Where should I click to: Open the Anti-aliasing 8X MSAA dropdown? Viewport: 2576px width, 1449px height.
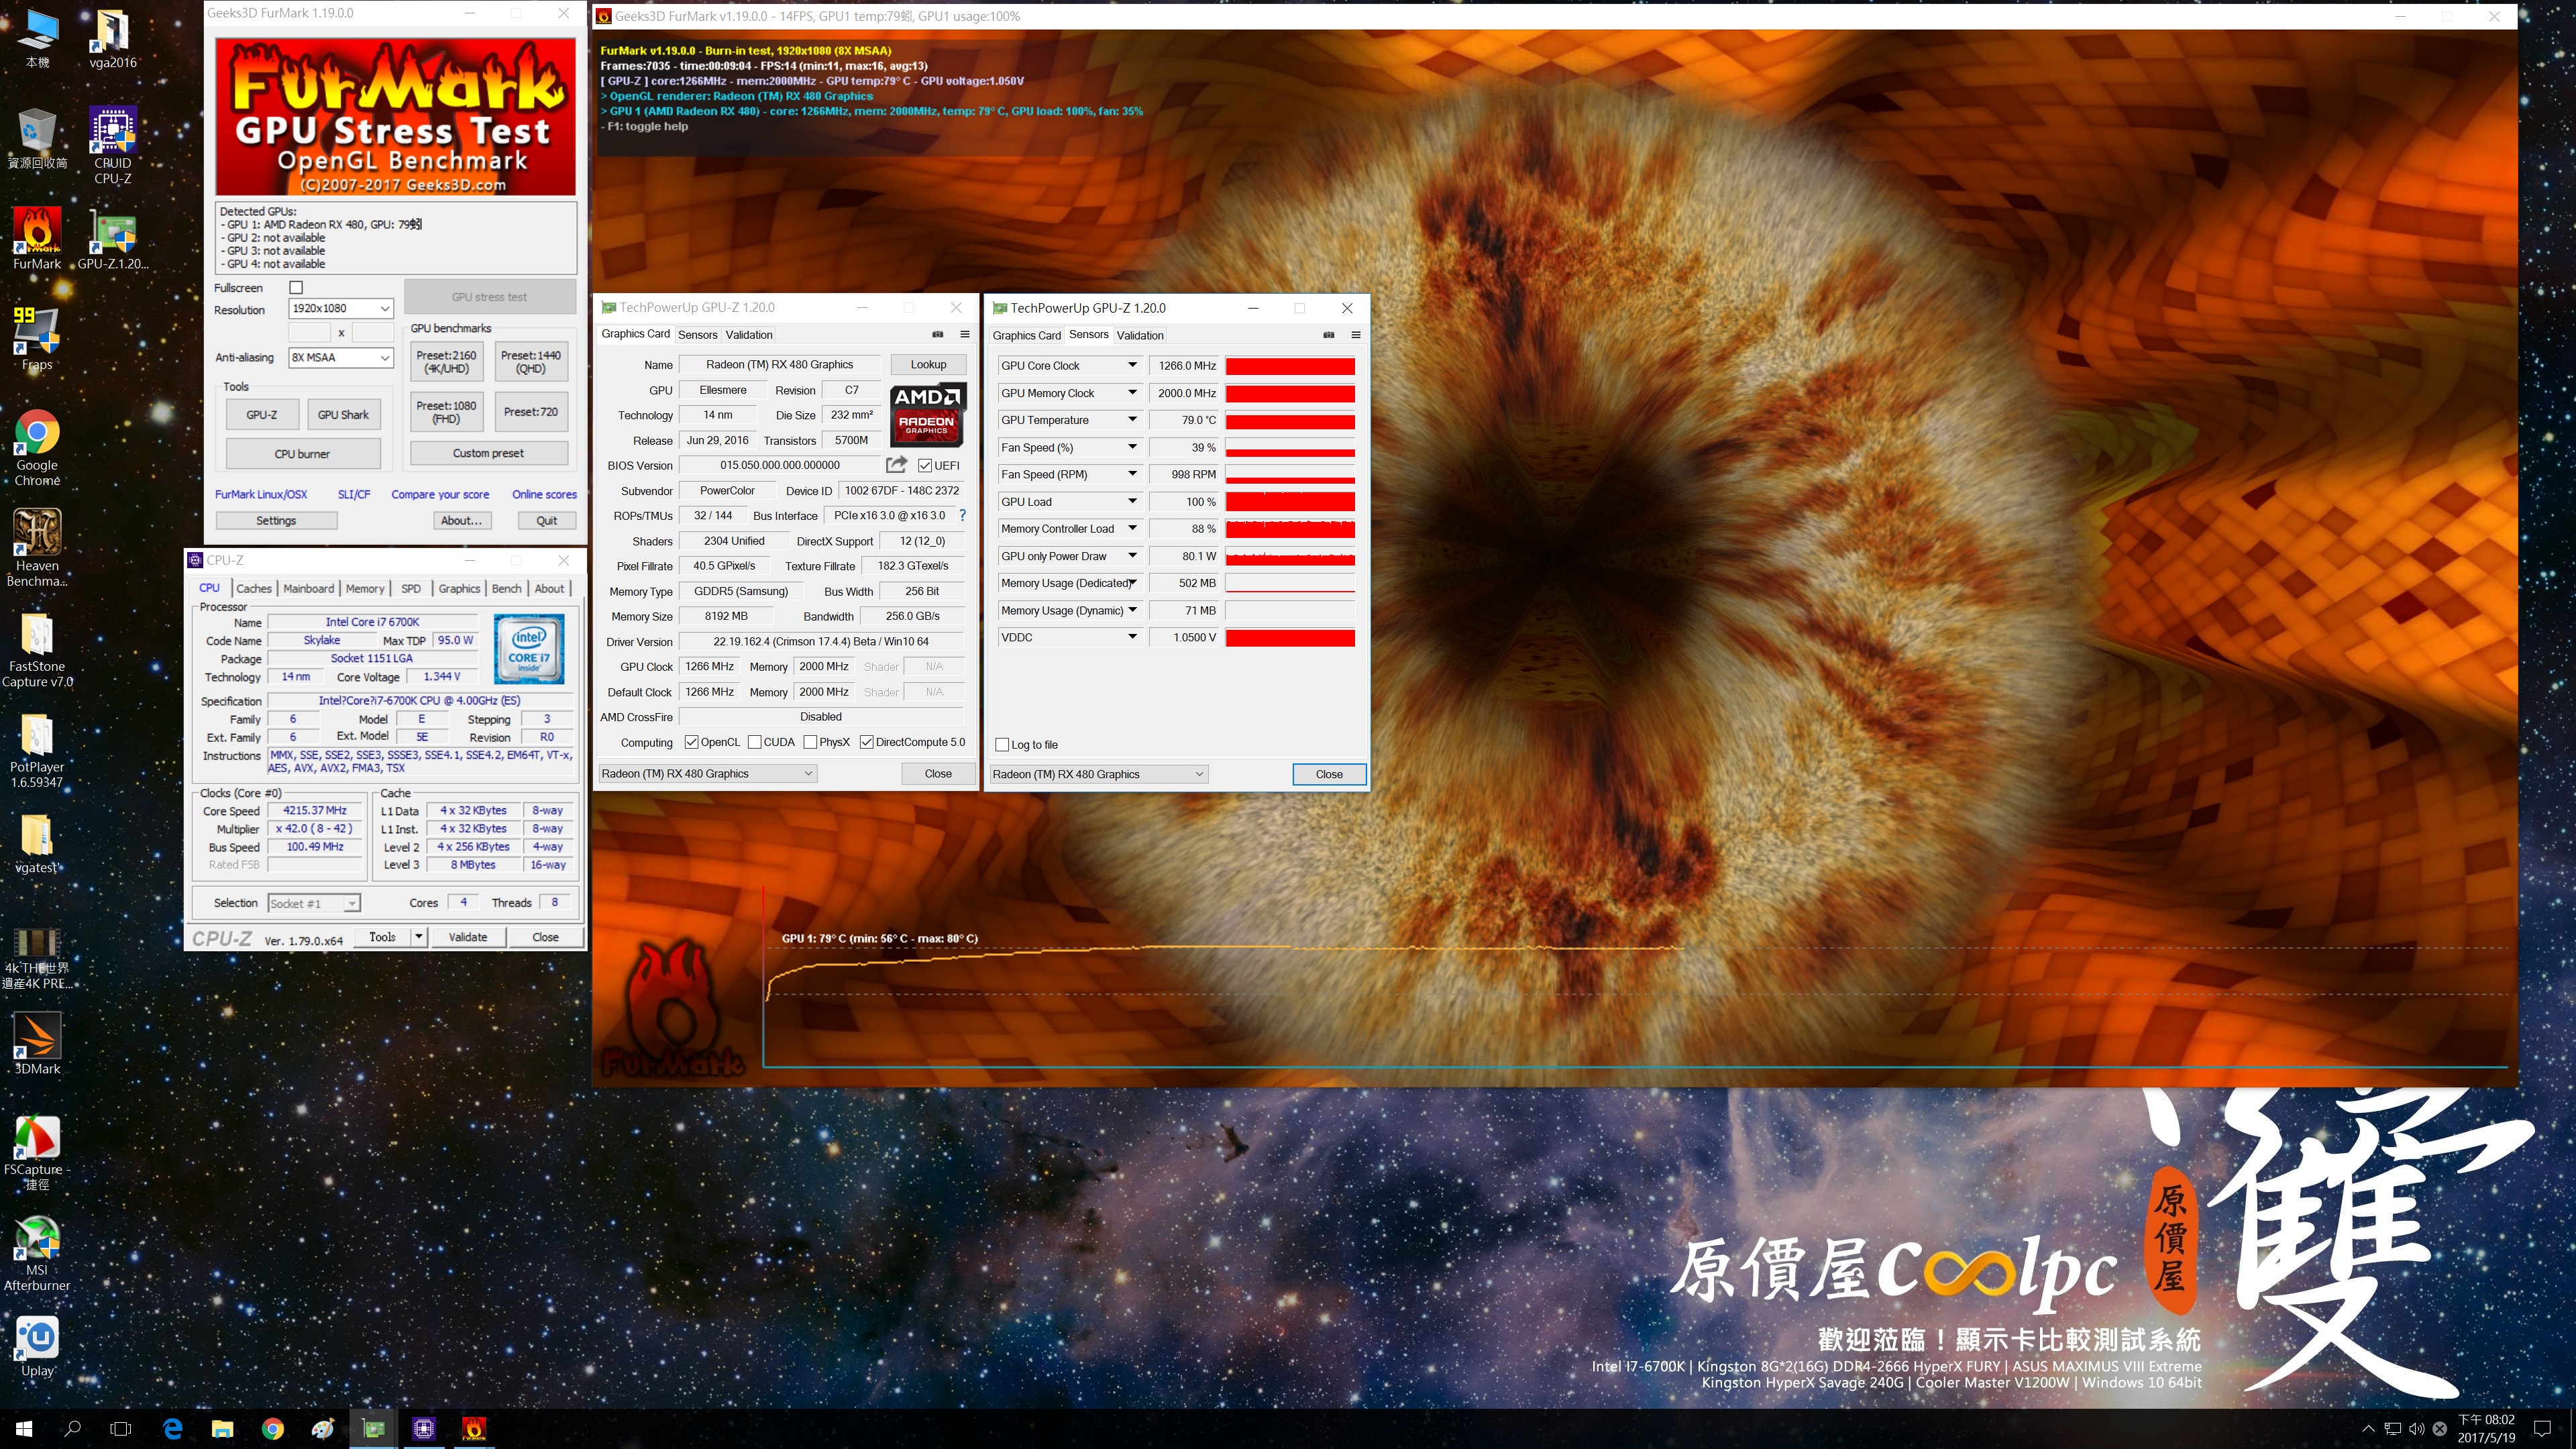pyautogui.click(x=340, y=357)
